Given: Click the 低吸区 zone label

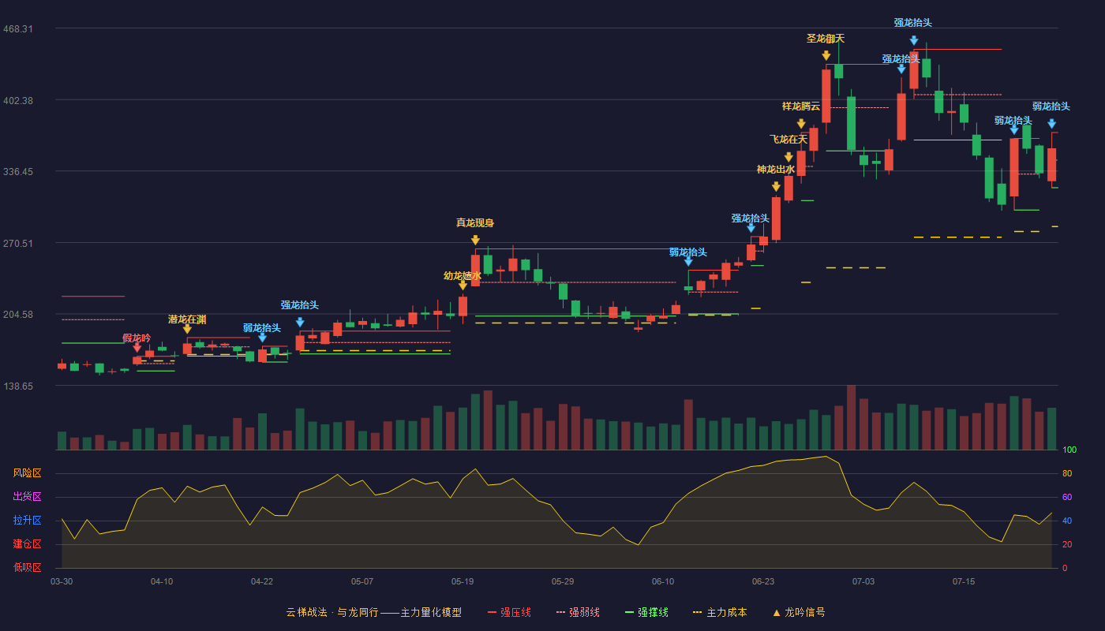Looking at the screenshot, I should pyautogui.click(x=27, y=567).
